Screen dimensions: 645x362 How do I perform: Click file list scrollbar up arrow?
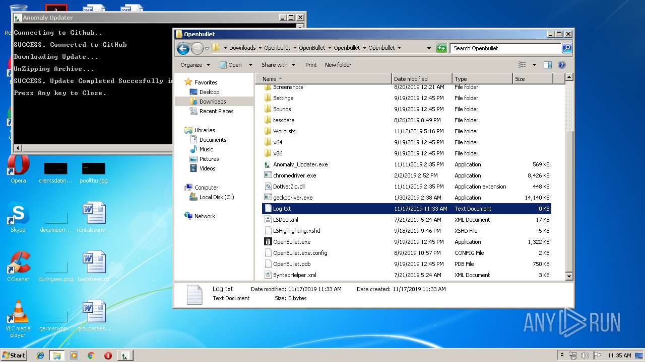569,77
